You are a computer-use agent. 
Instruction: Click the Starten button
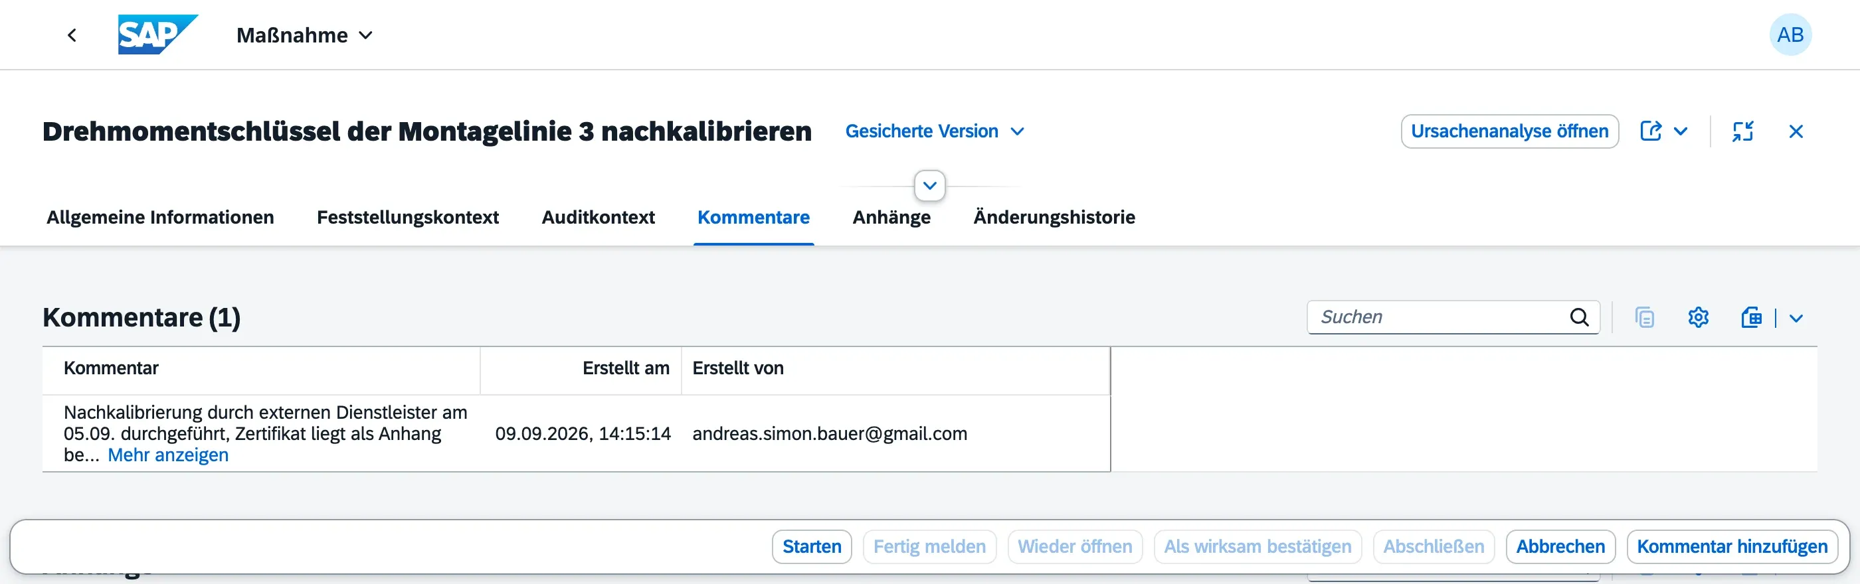coord(812,547)
